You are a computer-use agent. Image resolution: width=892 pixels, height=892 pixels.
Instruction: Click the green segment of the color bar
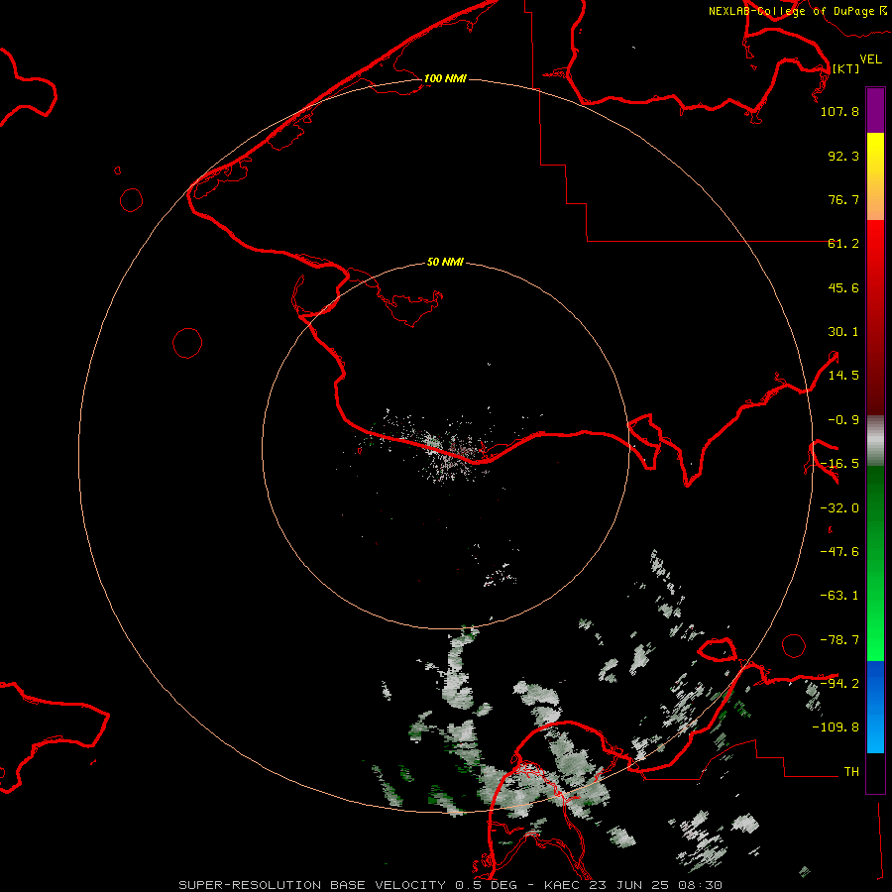pyautogui.click(x=875, y=563)
